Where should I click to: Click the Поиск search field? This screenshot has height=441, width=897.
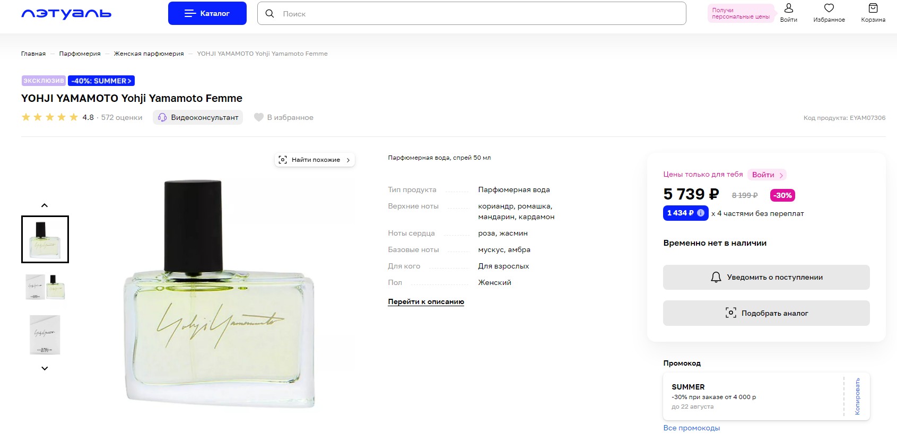pyautogui.click(x=472, y=14)
